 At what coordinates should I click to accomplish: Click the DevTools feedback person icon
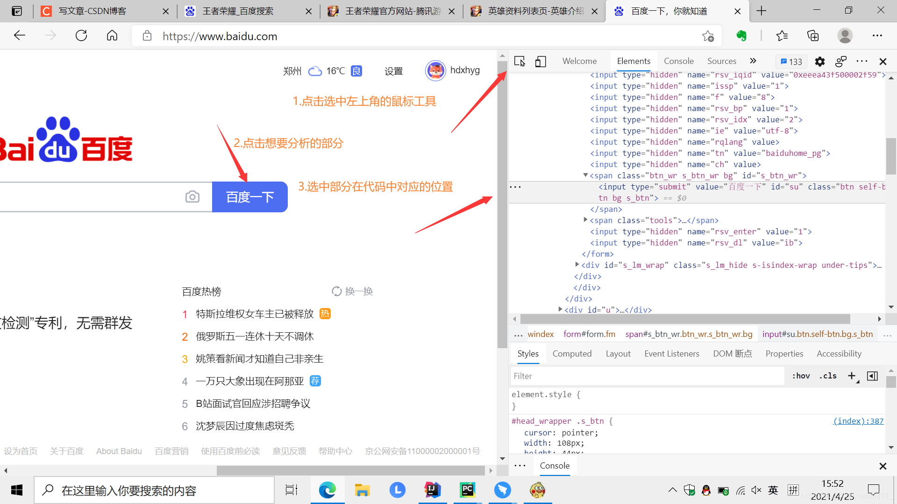tap(841, 61)
